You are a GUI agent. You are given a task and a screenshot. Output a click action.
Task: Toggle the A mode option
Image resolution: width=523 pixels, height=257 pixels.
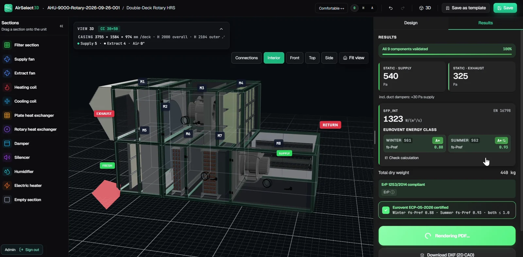[x=372, y=8]
